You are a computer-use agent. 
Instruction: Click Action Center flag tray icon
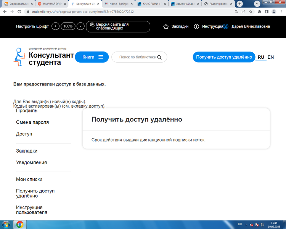tap(257, 225)
